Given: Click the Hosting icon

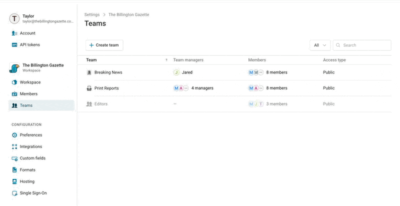Looking at the screenshot, I should coord(14,181).
